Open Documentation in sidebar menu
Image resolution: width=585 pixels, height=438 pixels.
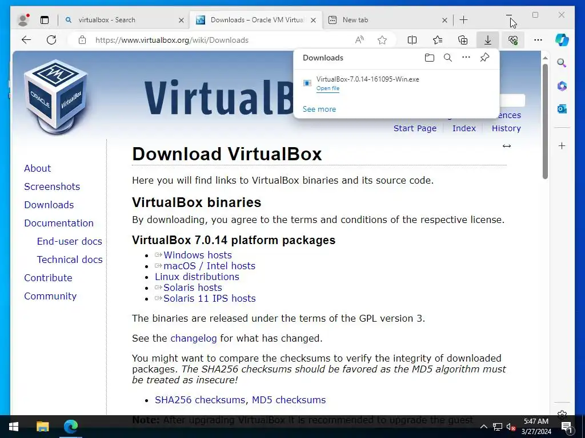point(59,223)
